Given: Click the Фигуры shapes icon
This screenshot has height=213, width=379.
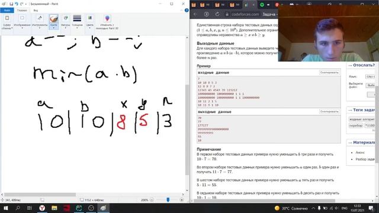Looking at the screenshot, I should pos(66,18).
